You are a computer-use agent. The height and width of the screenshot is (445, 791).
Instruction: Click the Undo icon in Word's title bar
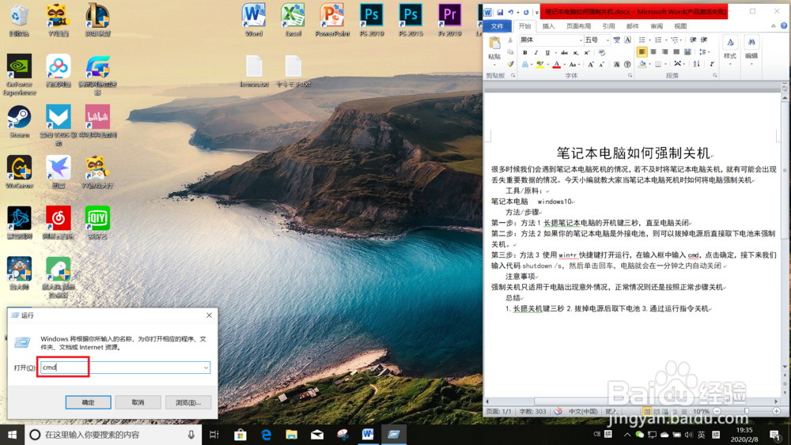coord(510,12)
